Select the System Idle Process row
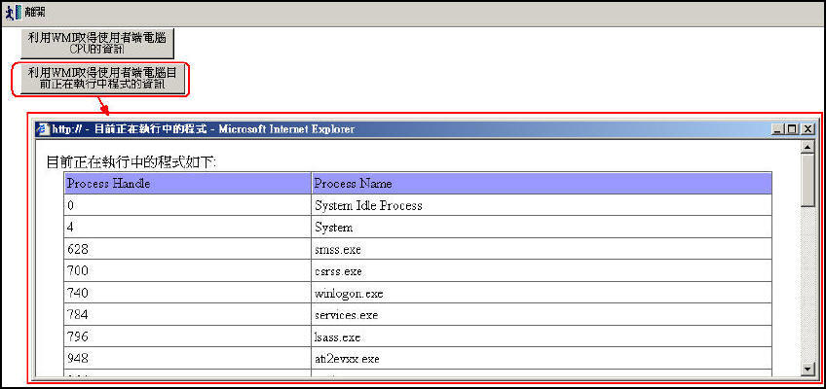Viewport: 826px width, 389px height. (368, 205)
